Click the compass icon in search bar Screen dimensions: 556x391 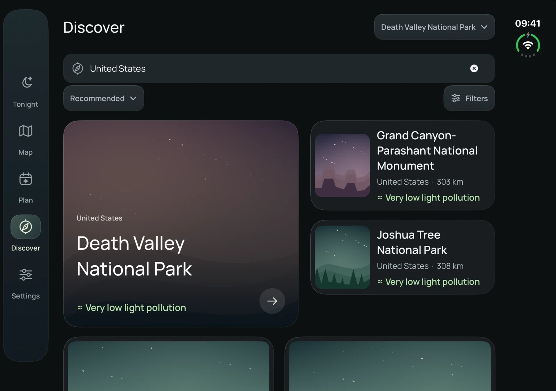point(77,68)
